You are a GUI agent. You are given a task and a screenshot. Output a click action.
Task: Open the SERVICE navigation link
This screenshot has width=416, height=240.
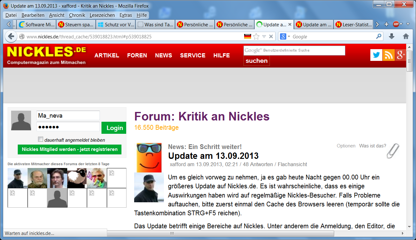pyautogui.click(x=193, y=55)
